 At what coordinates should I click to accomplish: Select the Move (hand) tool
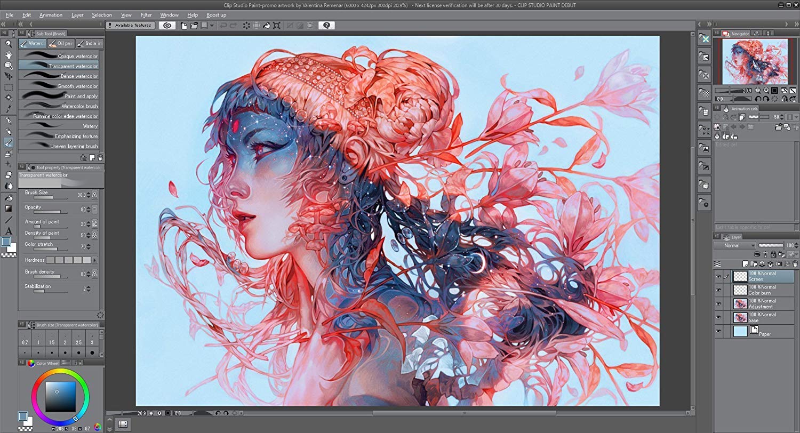[x=8, y=55]
